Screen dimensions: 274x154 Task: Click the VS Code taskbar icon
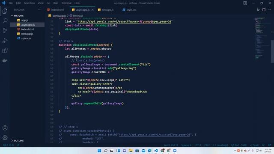coord(156,151)
